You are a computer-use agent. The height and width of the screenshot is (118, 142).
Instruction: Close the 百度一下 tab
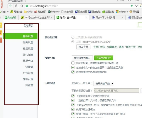click(x=123, y=18)
